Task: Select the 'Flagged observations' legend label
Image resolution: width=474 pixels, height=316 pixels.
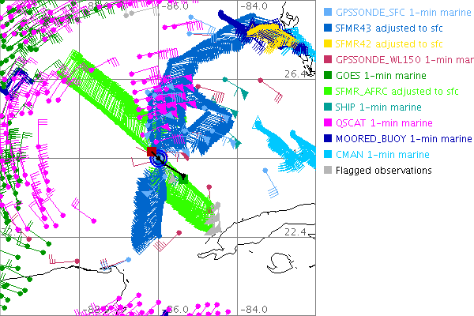Action: point(385,171)
